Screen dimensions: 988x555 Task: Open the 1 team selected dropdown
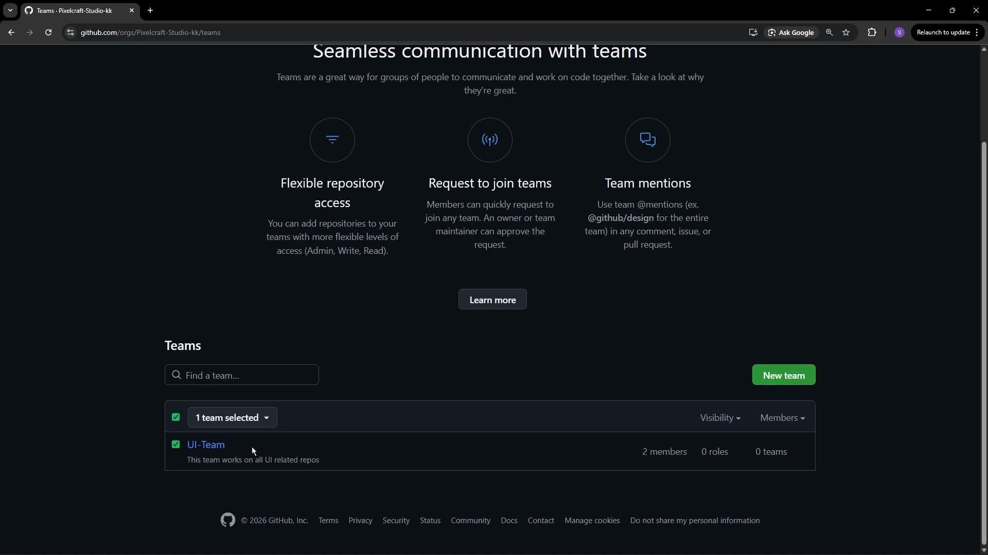click(233, 417)
